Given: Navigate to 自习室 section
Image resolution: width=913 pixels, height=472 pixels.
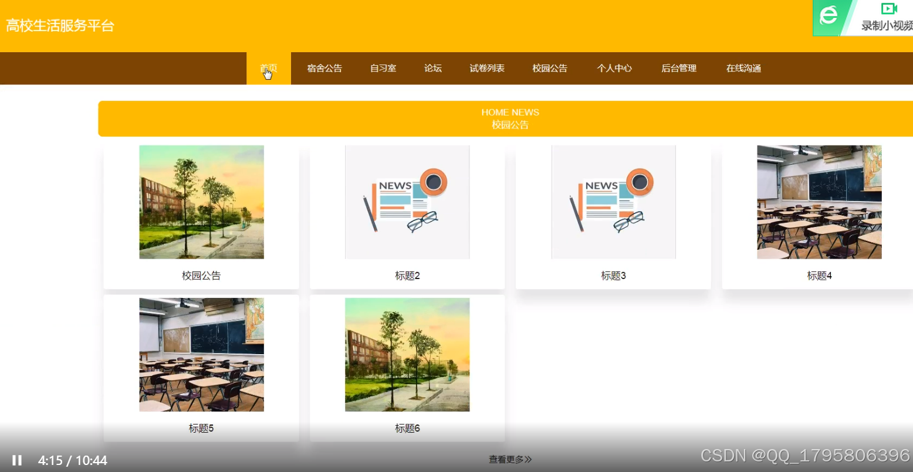Looking at the screenshot, I should [x=382, y=68].
